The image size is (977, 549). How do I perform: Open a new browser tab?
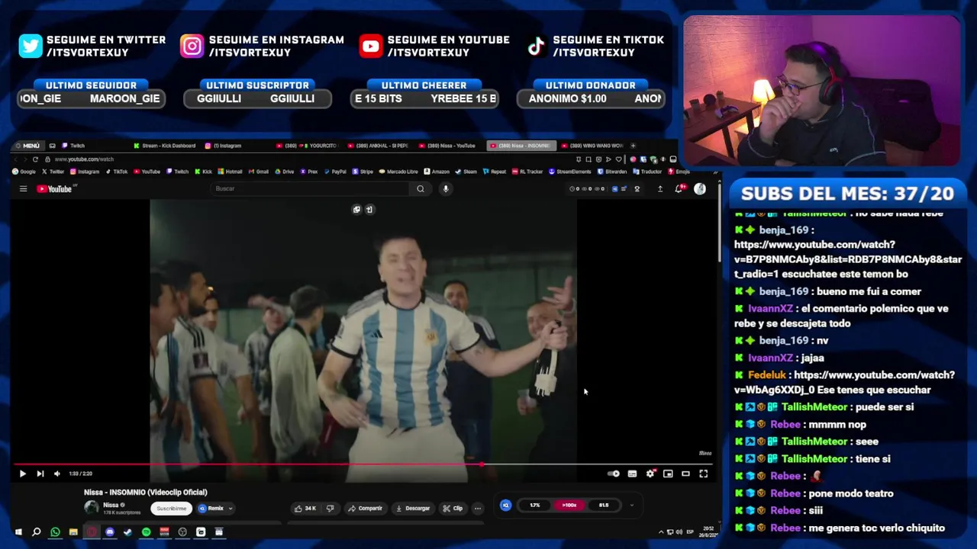pyautogui.click(x=633, y=146)
